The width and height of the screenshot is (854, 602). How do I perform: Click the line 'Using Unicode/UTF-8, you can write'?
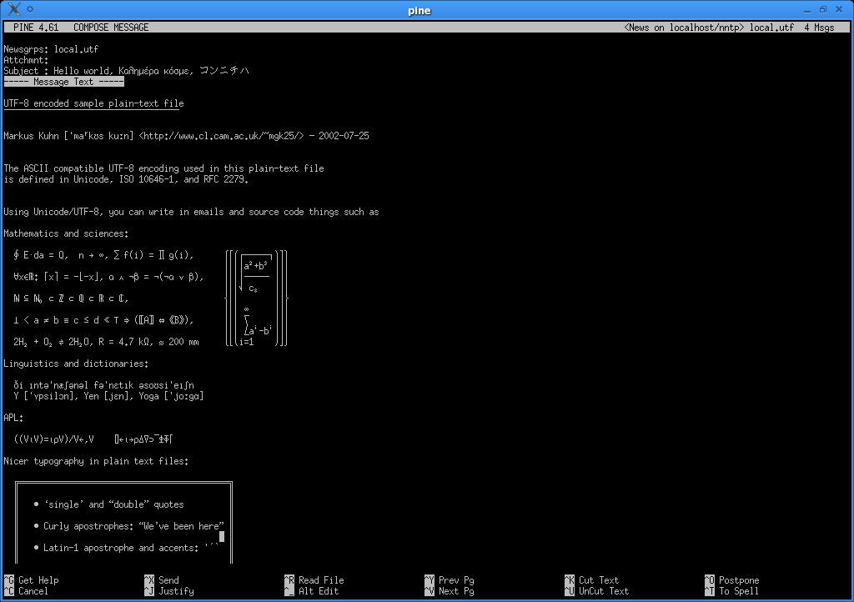pos(191,212)
